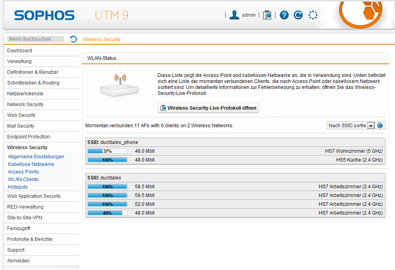Image resolution: width=395 pixels, height=270 pixels.
Task: Click the UTM 9 product title
Action: click(x=112, y=16)
